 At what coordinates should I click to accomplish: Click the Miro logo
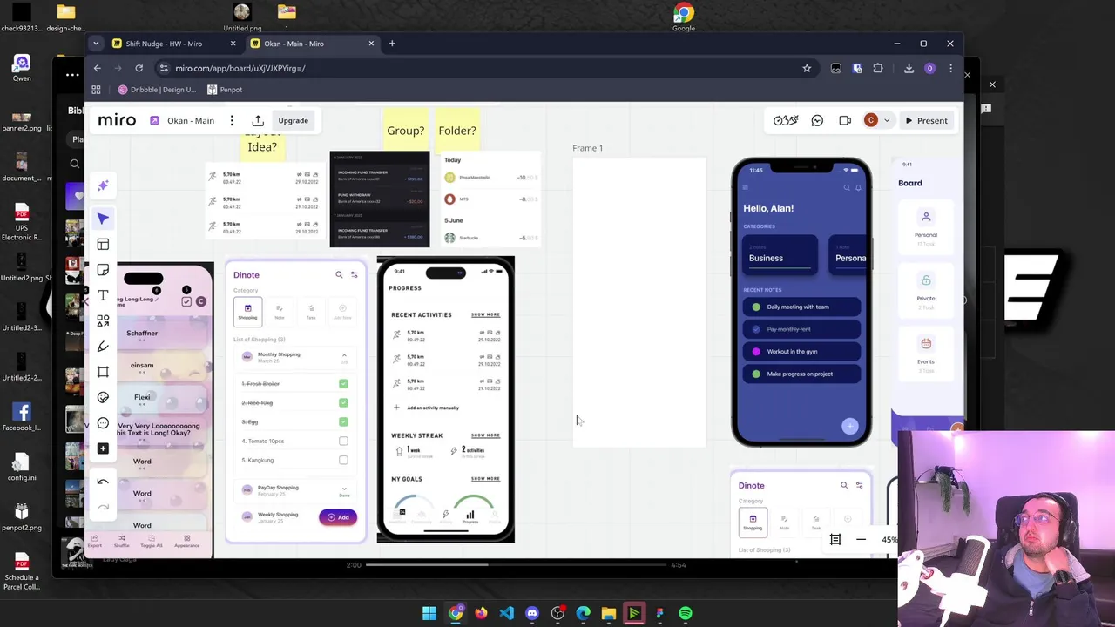117,120
